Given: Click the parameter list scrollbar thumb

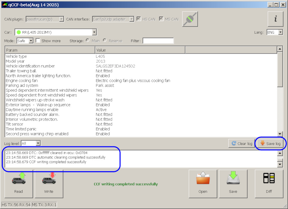Looking at the screenshot, I should (280, 69).
